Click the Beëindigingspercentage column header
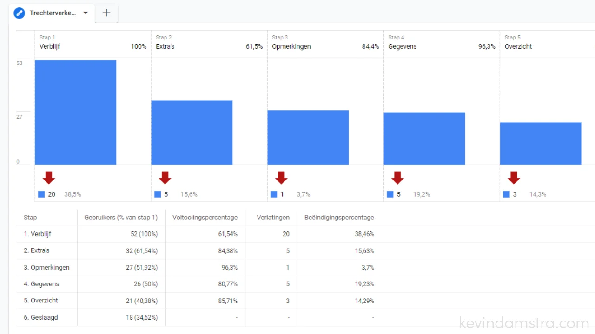 coord(339,217)
